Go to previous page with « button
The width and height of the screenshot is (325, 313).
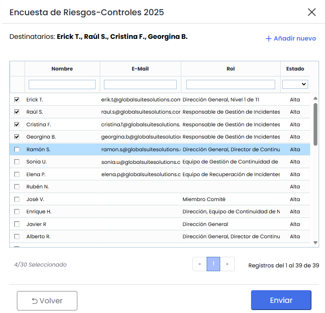[199, 264]
